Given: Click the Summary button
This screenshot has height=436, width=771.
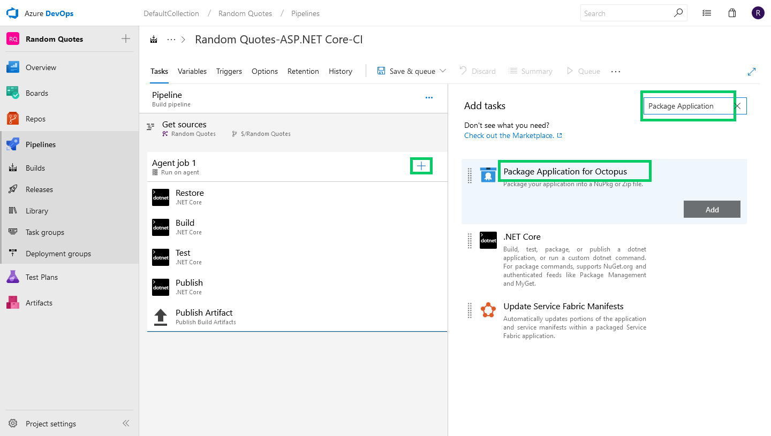Looking at the screenshot, I should 530,71.
